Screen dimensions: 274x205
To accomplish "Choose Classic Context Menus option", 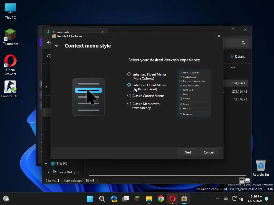I will click(129, 96).
